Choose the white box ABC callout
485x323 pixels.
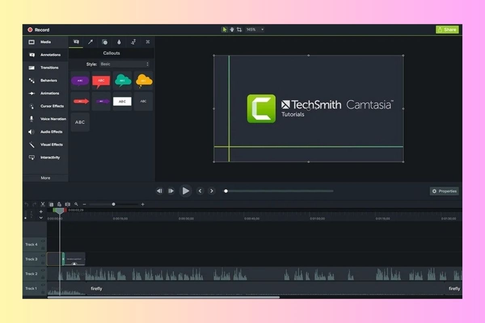pyautogui.click(x=122, y=101)
